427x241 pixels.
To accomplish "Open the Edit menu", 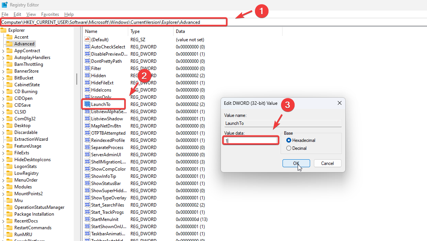I will click(17, 14).
